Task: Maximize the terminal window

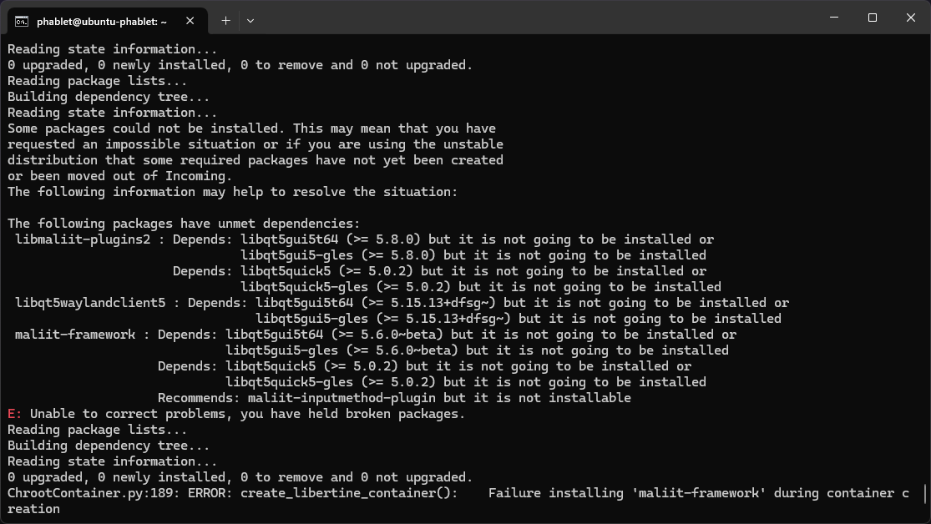Action: point(873,18)
